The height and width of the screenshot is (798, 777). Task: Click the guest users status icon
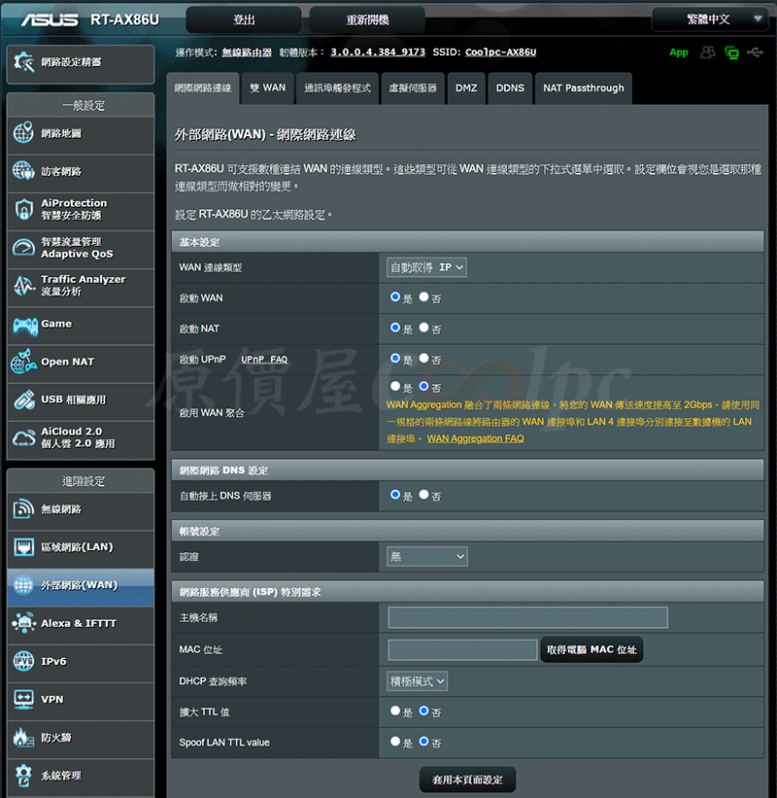pos(707,52)
